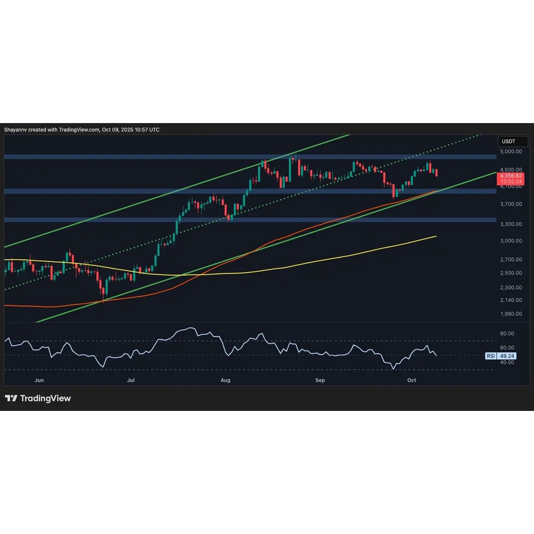Click the Shayannv created with TradingView.com header
Viewport: 534px width, 534px height.
tap(82, 130)
